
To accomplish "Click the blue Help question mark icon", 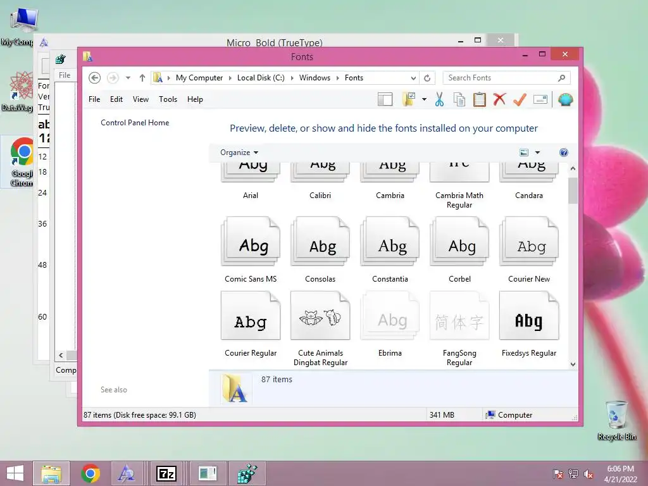I will tap(564, 153).
